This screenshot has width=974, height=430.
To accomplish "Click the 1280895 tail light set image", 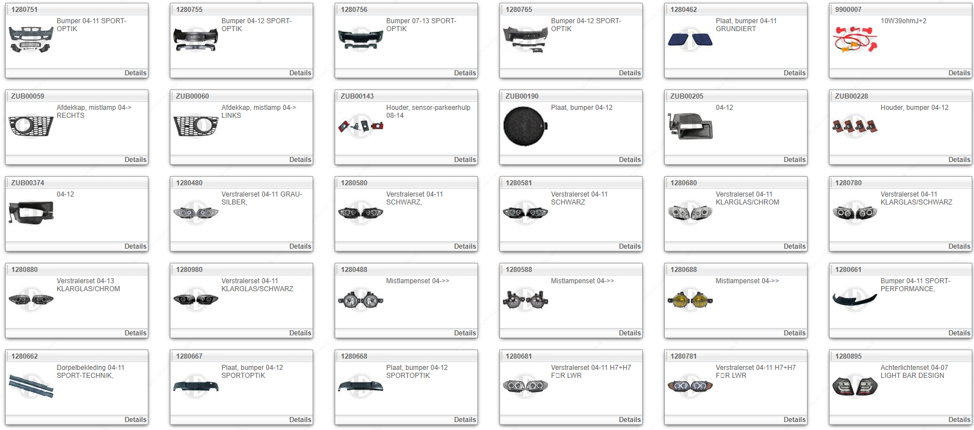I will click(x=855, y=386).
